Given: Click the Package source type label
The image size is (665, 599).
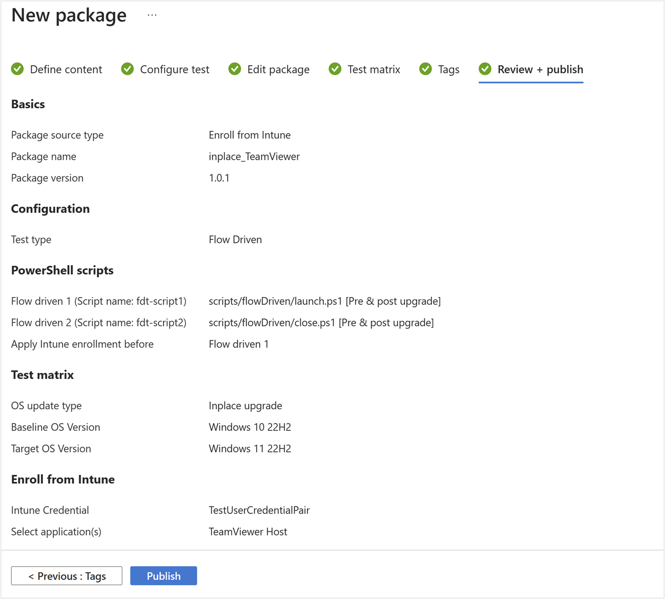Looking at the screenshot, I should coord(57,135).
